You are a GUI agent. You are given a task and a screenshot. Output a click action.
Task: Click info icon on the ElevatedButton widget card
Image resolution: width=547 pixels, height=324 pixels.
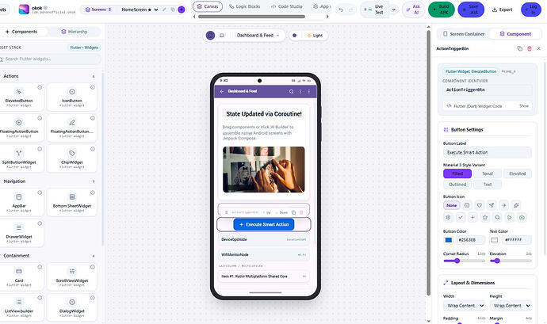pyautogui.click(x=40, y=88)
